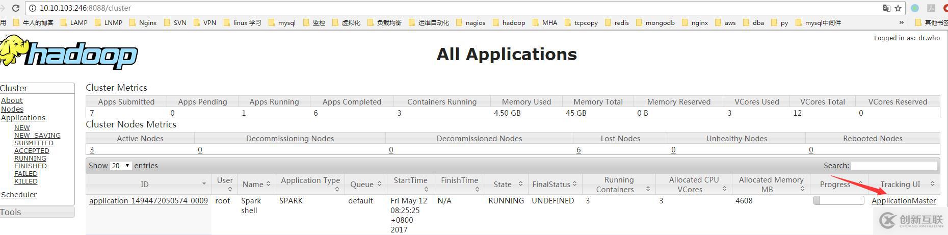Viewport: 948px width, 235px height.
Task: Open the 其他书签 bookmarks folder
Action: [932, 22]
